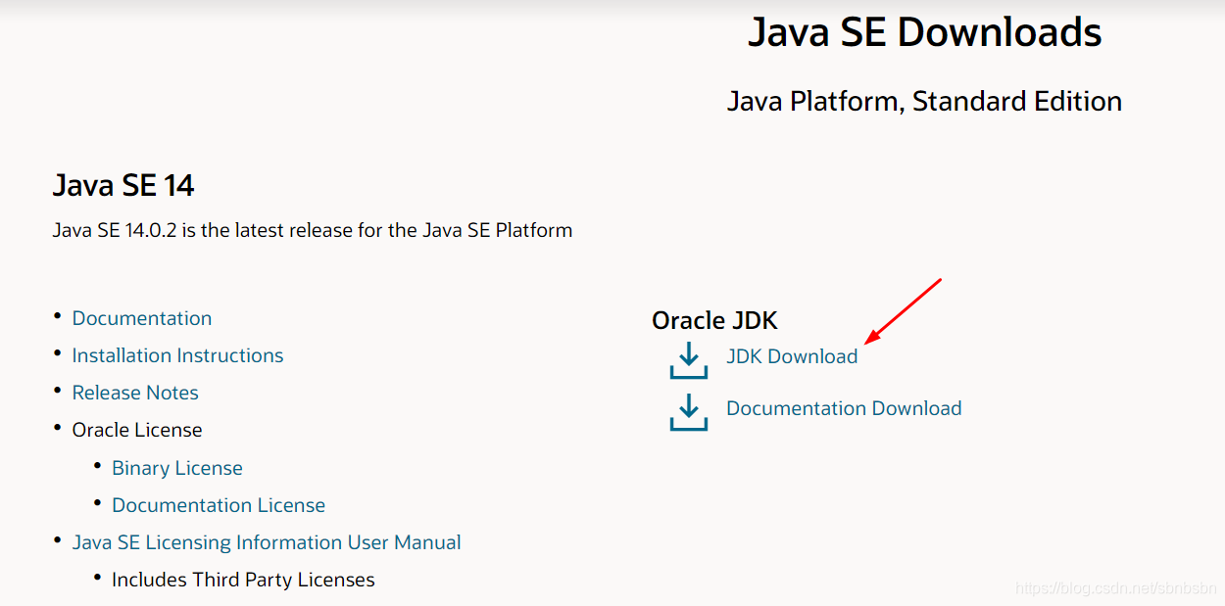Click the Java Platform, Standard Edition subtitle
Viewport: 1225px width, 606px height.
924,101
